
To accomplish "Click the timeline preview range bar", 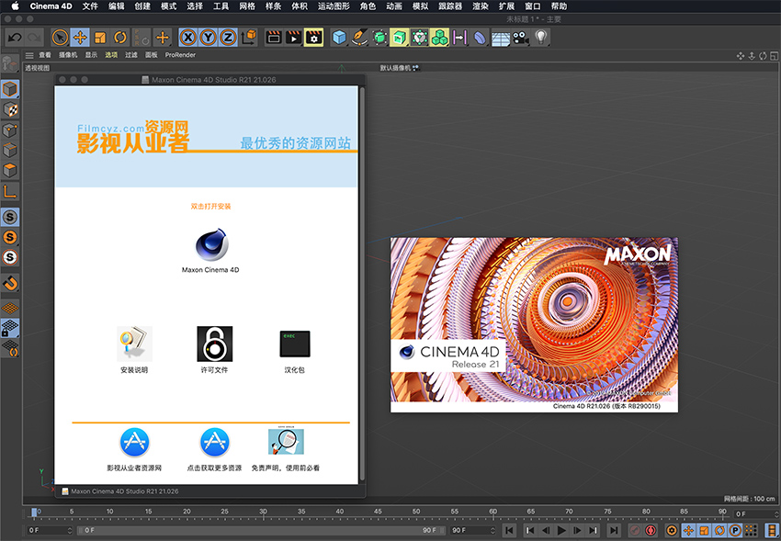I will pos(262,530).
